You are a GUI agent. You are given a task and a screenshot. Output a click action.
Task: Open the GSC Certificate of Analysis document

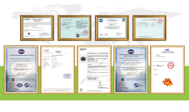click(167, 70)
